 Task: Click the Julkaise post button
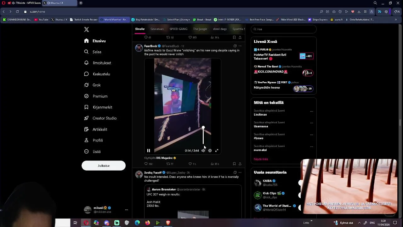[104, 166]
